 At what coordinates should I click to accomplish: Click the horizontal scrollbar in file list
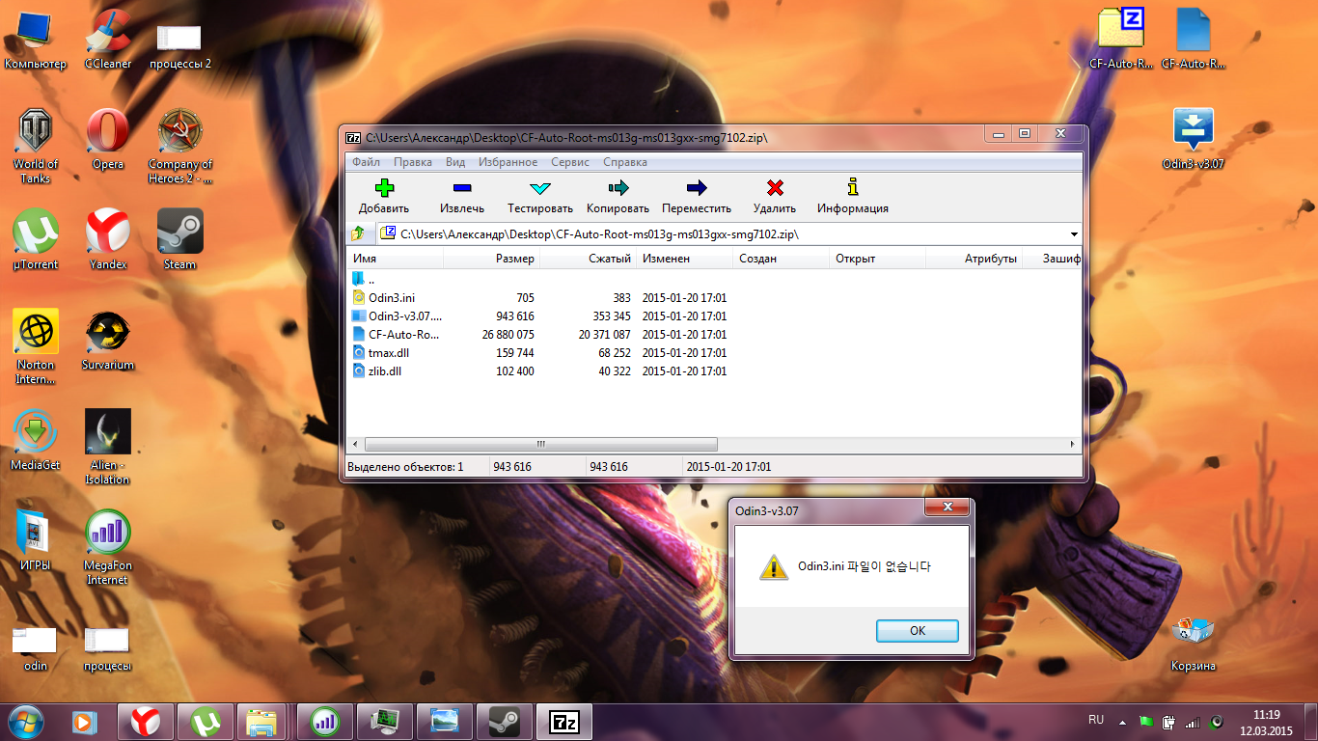tap(541, 445)
